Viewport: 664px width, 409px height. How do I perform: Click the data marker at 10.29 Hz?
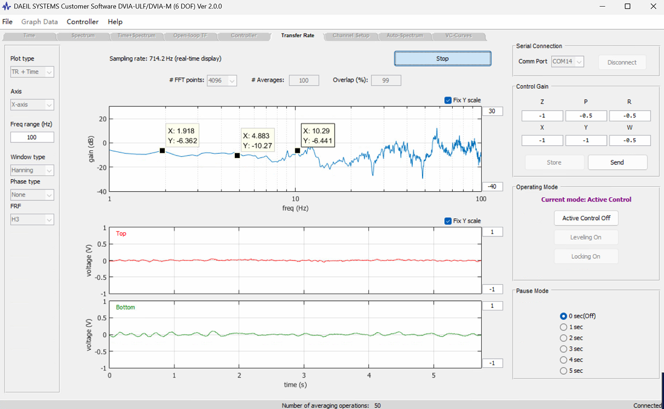pyautogui.click(x=298, y=151)
